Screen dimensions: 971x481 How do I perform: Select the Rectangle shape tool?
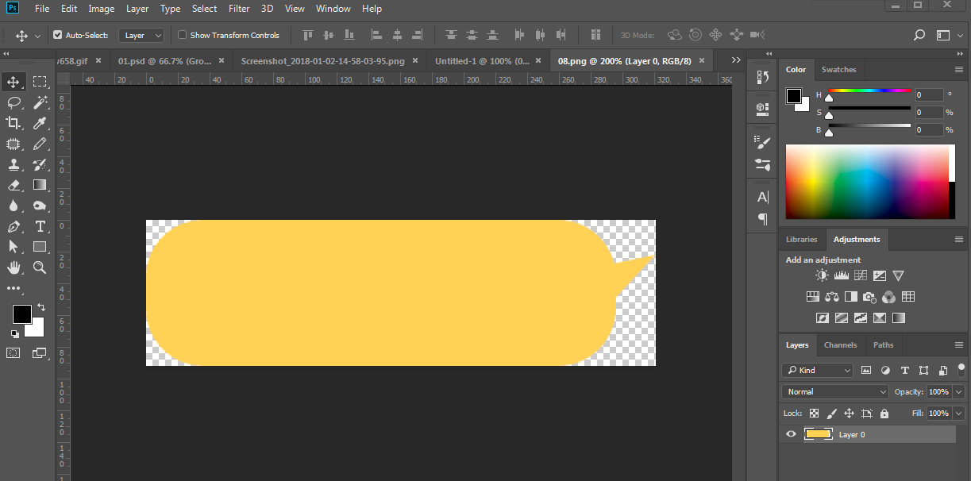(40, 247)
